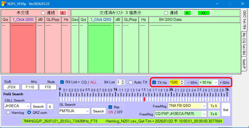Toggle the Map checkbox
Image resolution: width=249 pixels, height=128 pixels.
coord(110,107)
